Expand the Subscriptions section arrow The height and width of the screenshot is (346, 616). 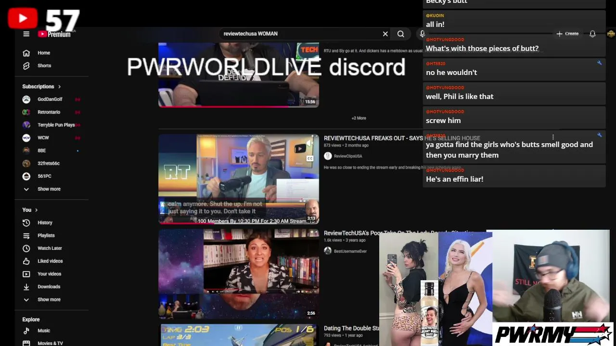pos(60,86)
